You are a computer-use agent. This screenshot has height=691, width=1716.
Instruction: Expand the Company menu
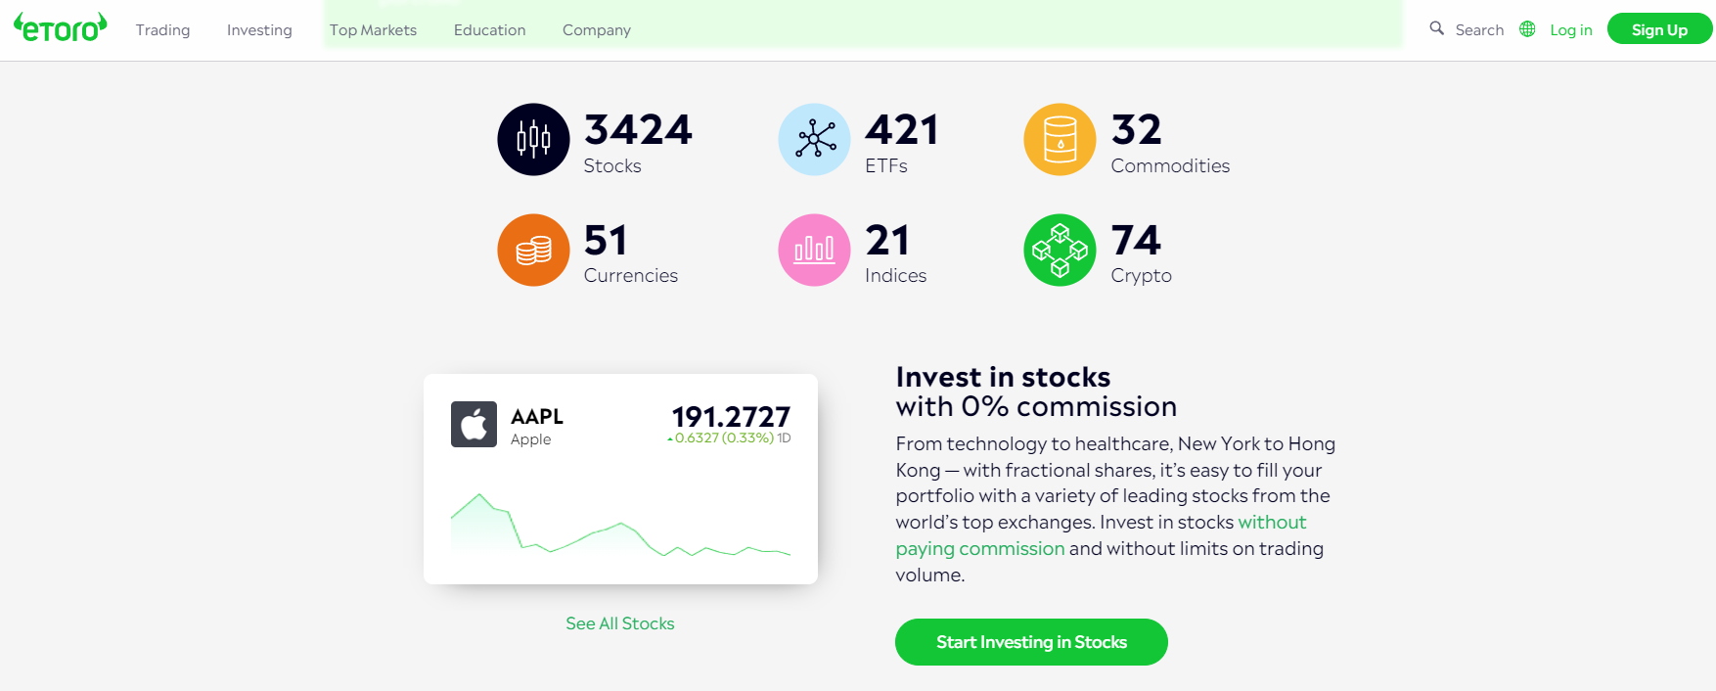click(596, 30)
